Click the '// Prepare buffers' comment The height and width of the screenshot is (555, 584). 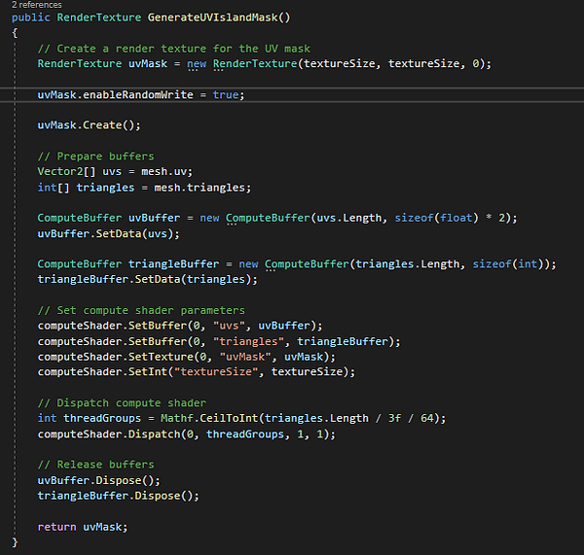click(x=95, y=156)
